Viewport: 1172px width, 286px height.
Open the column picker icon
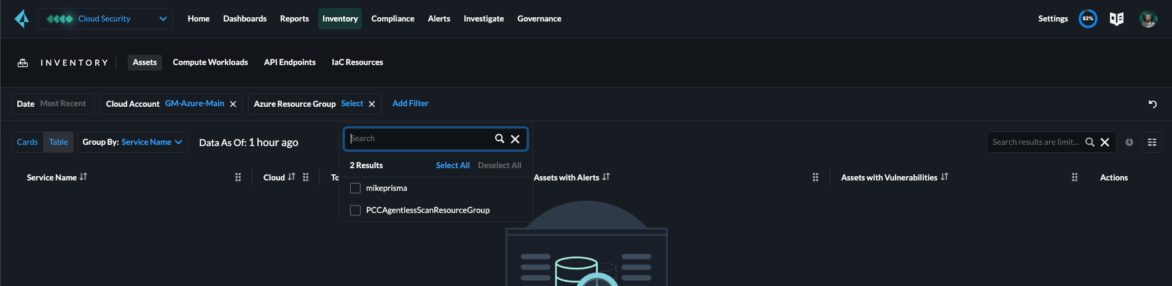[x=1152, y=142]
